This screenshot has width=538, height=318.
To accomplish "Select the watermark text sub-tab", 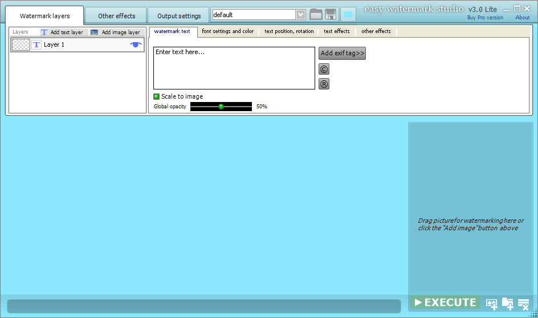I will 172,31.
